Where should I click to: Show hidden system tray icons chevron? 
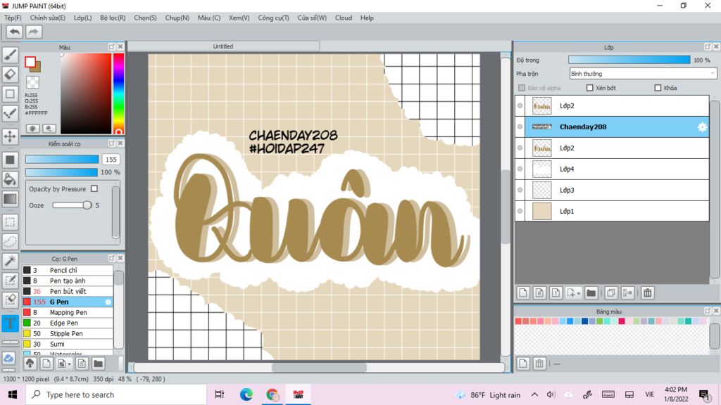[534, 394]
